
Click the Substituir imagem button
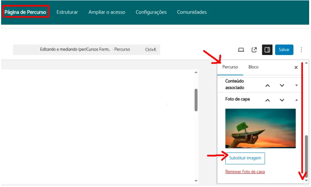pyautogui.click(x=245, y=158)
